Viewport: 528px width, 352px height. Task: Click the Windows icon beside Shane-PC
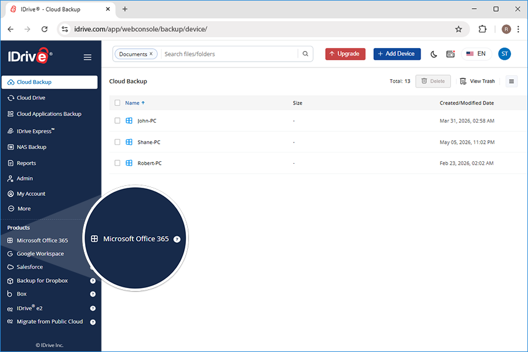pyautogui.click(x=129, y=142)
